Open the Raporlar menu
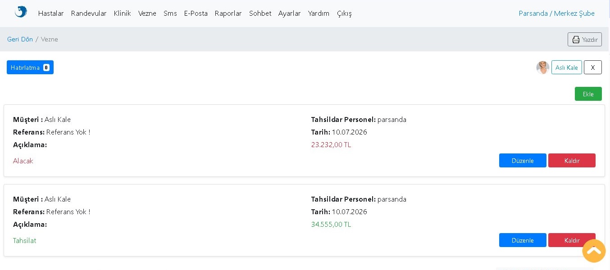Viewport: 610px width, 270px height. click(228, 13)
